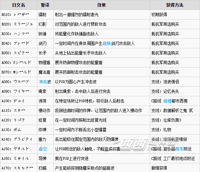Image resolution: width=200 pixels, height=172 pixels.
Task: Follow the blue 冲击 link in A080 row
Action: [43, 82]
